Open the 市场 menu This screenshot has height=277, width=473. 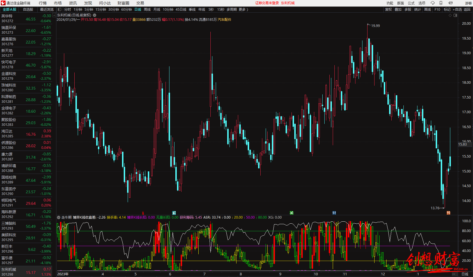point(58,3)
